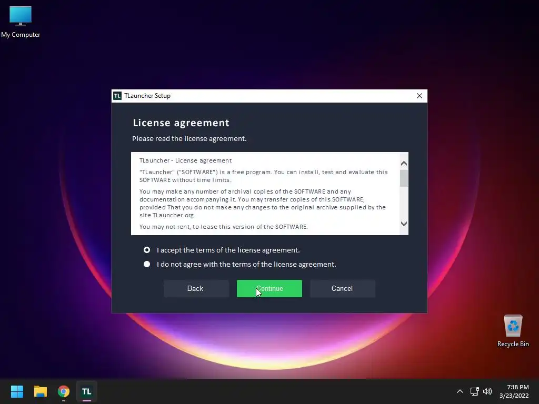Screen dimensions: 539x404
Task: Select I do not agree radio button
Action: coord(147,264)
